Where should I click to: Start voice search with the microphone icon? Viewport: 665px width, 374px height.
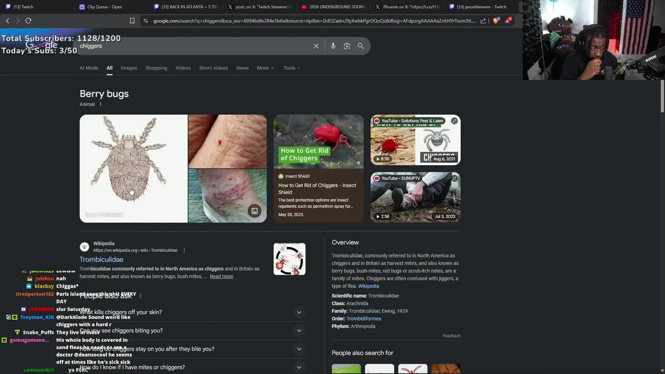pyautogui.click(x=333, y=46)
